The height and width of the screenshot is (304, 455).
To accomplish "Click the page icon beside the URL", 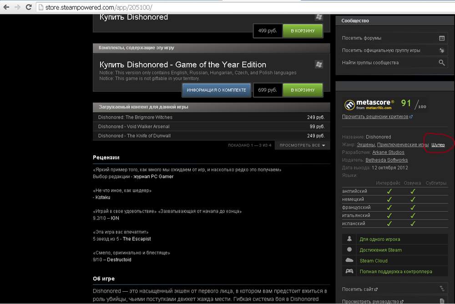I will coord(41,7).
